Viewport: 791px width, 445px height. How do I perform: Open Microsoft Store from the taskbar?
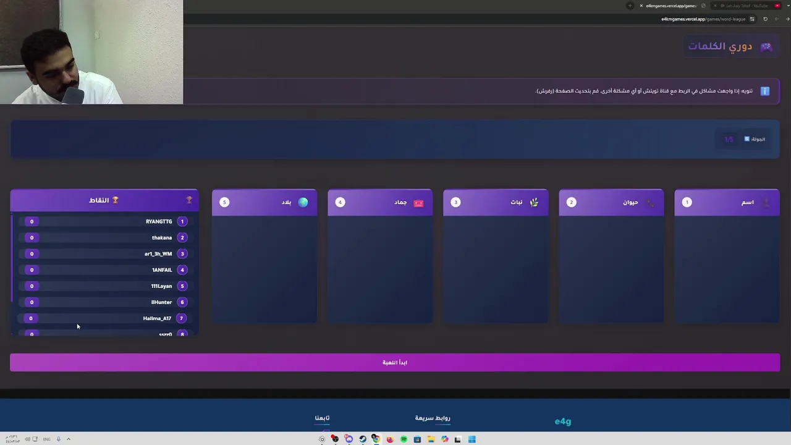coord(417,439)
